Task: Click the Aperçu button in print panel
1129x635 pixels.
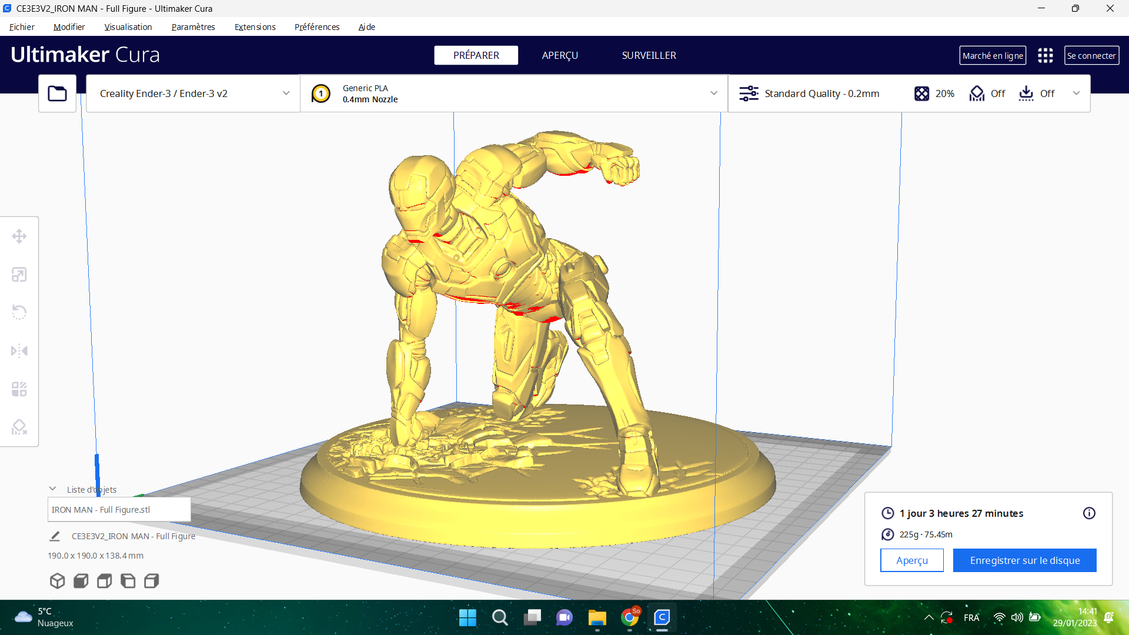Action: [912, 560]
